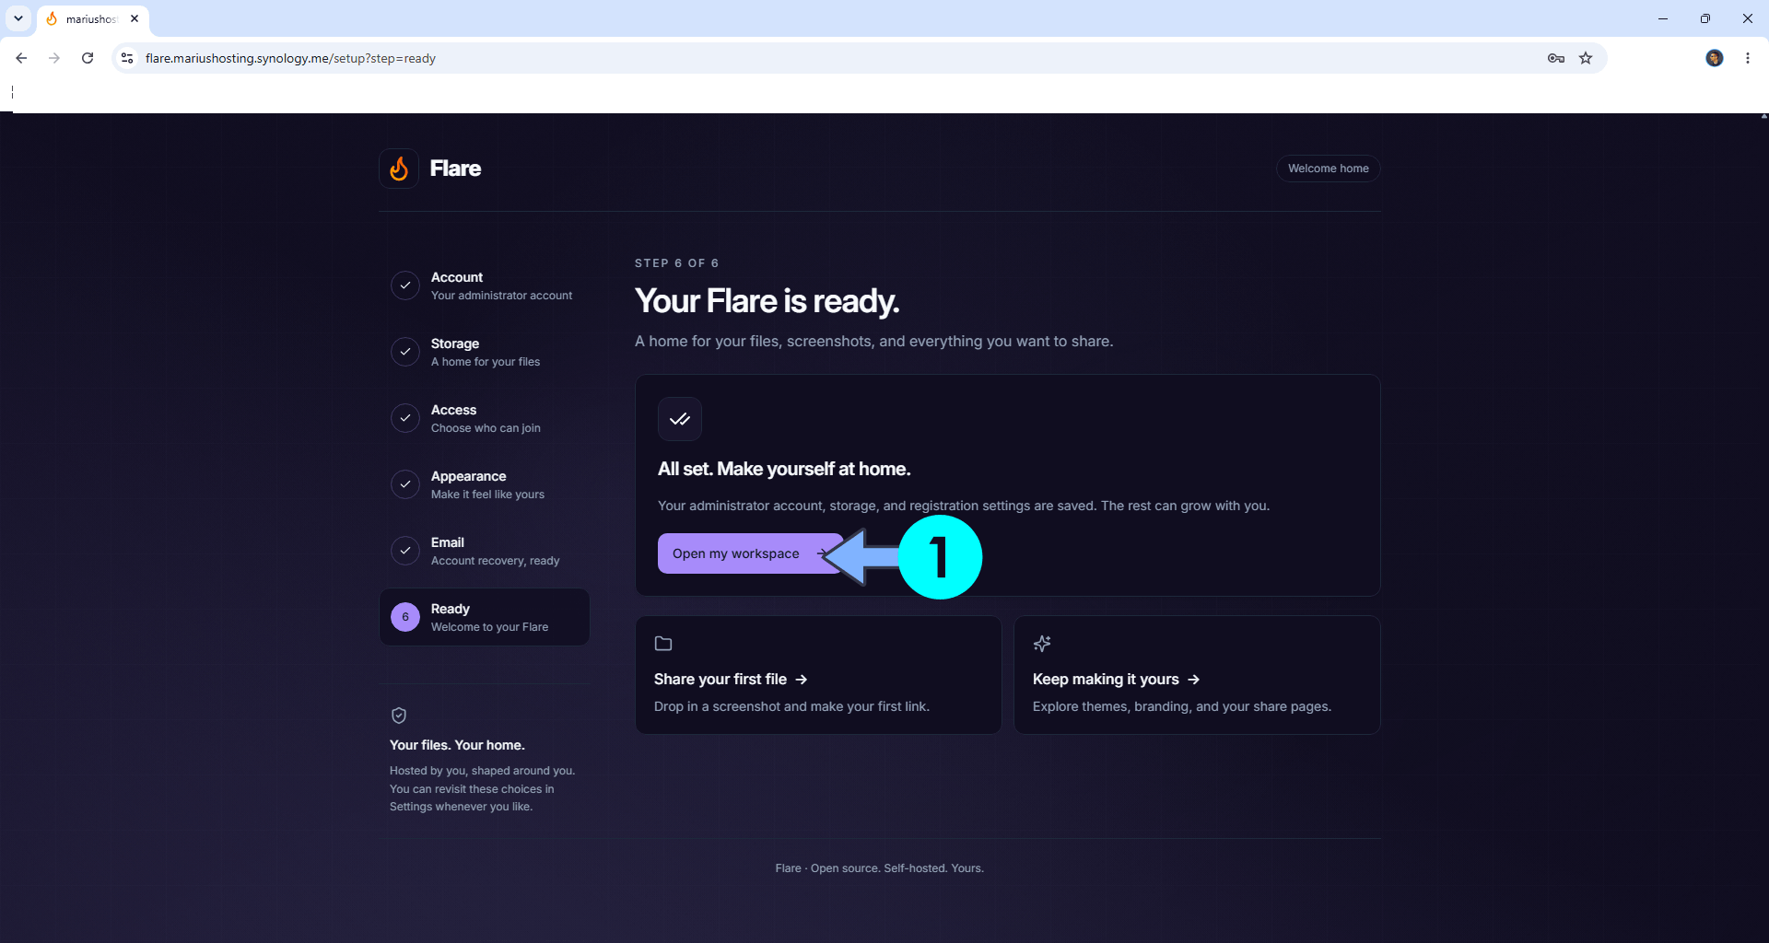Viewport: 1769px width, 943px height.
Task: Bookmark this page with the star icon
Action: click(1586, 58)
